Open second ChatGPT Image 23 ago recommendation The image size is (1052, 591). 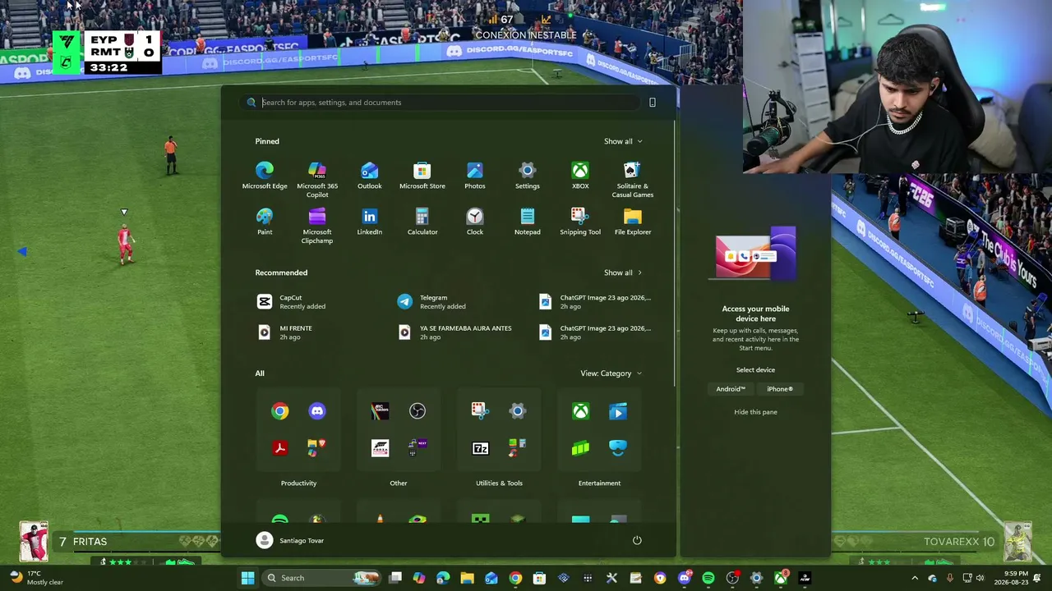[596, 332]
